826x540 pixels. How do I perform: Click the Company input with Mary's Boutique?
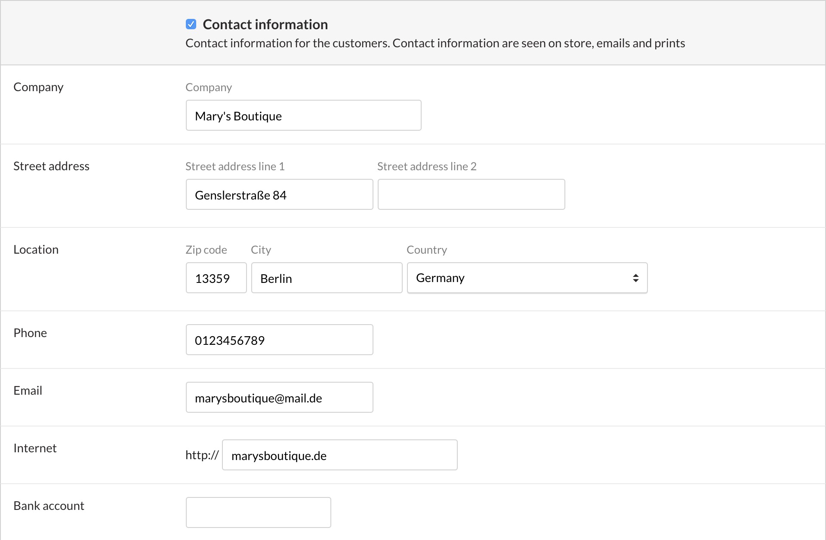(x=303, y=115)
